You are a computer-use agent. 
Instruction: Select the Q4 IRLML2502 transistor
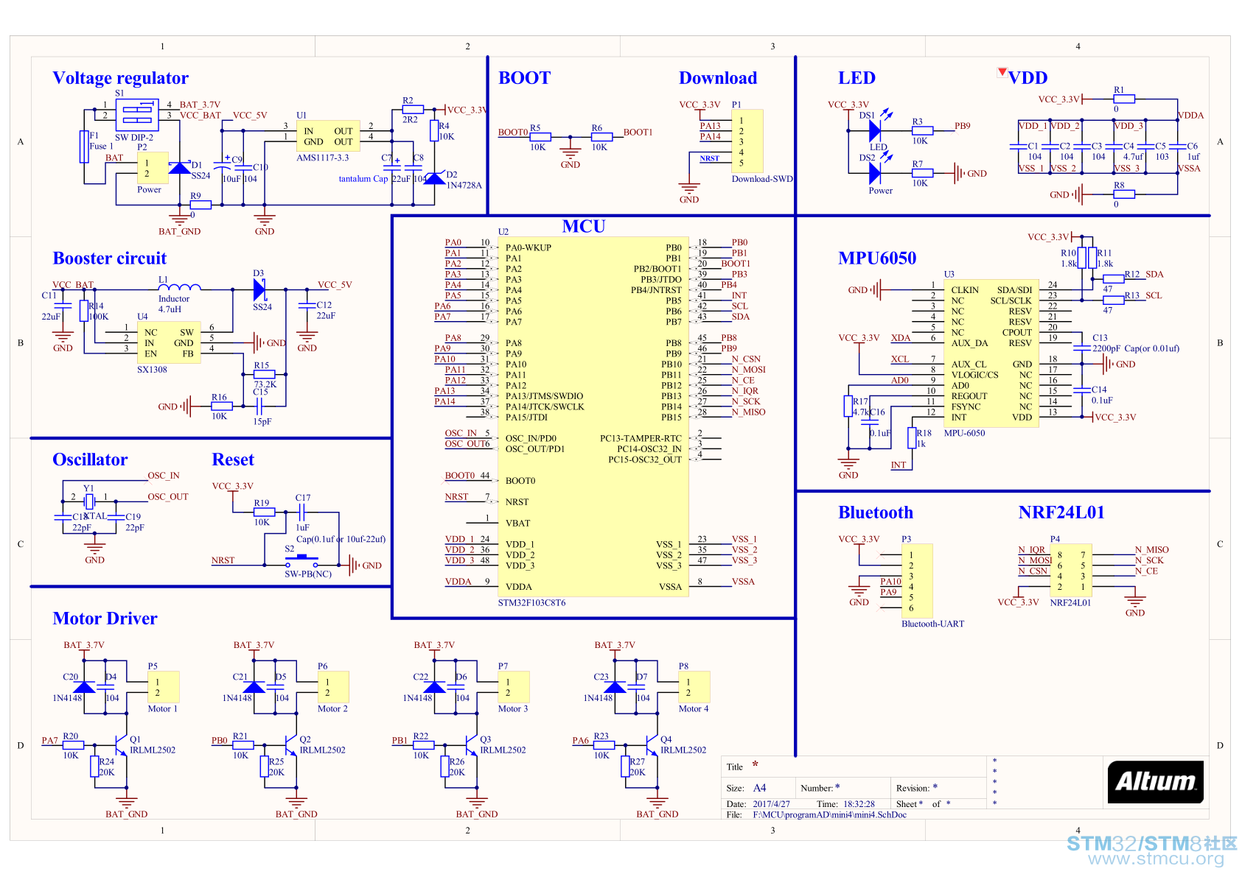point(652,745)
